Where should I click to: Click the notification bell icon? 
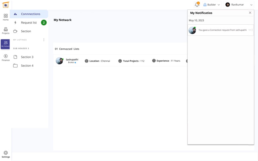point(197,5)
